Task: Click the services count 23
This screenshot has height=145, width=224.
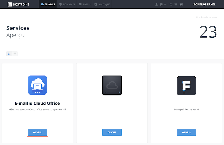Action: tap(208, 32)
